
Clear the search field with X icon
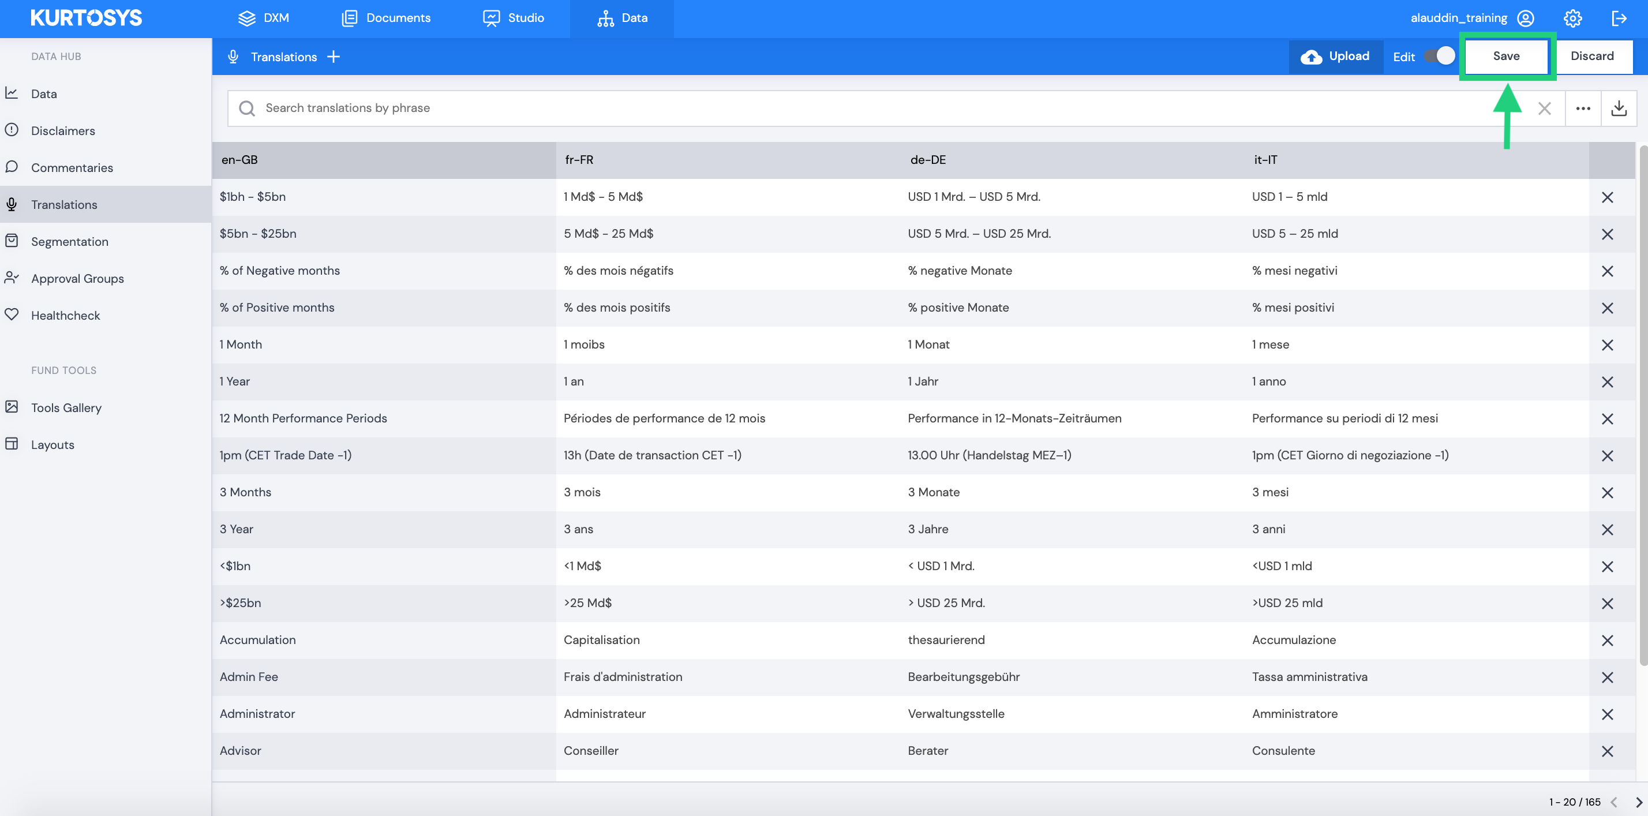(x=1544, y=108)
